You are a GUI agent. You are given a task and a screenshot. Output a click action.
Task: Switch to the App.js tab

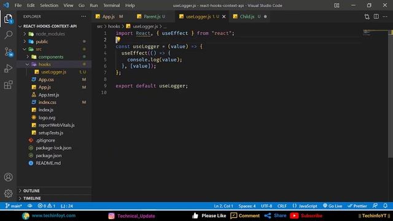click(x=112, y=17)
